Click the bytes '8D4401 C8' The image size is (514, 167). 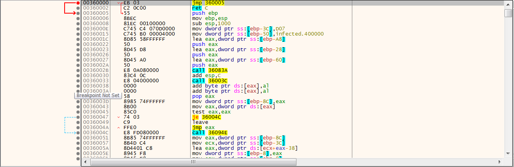pos(138,148)
